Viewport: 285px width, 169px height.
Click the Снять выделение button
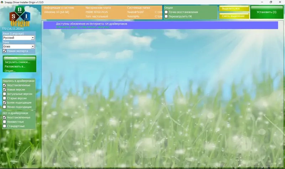click(234, 16)
